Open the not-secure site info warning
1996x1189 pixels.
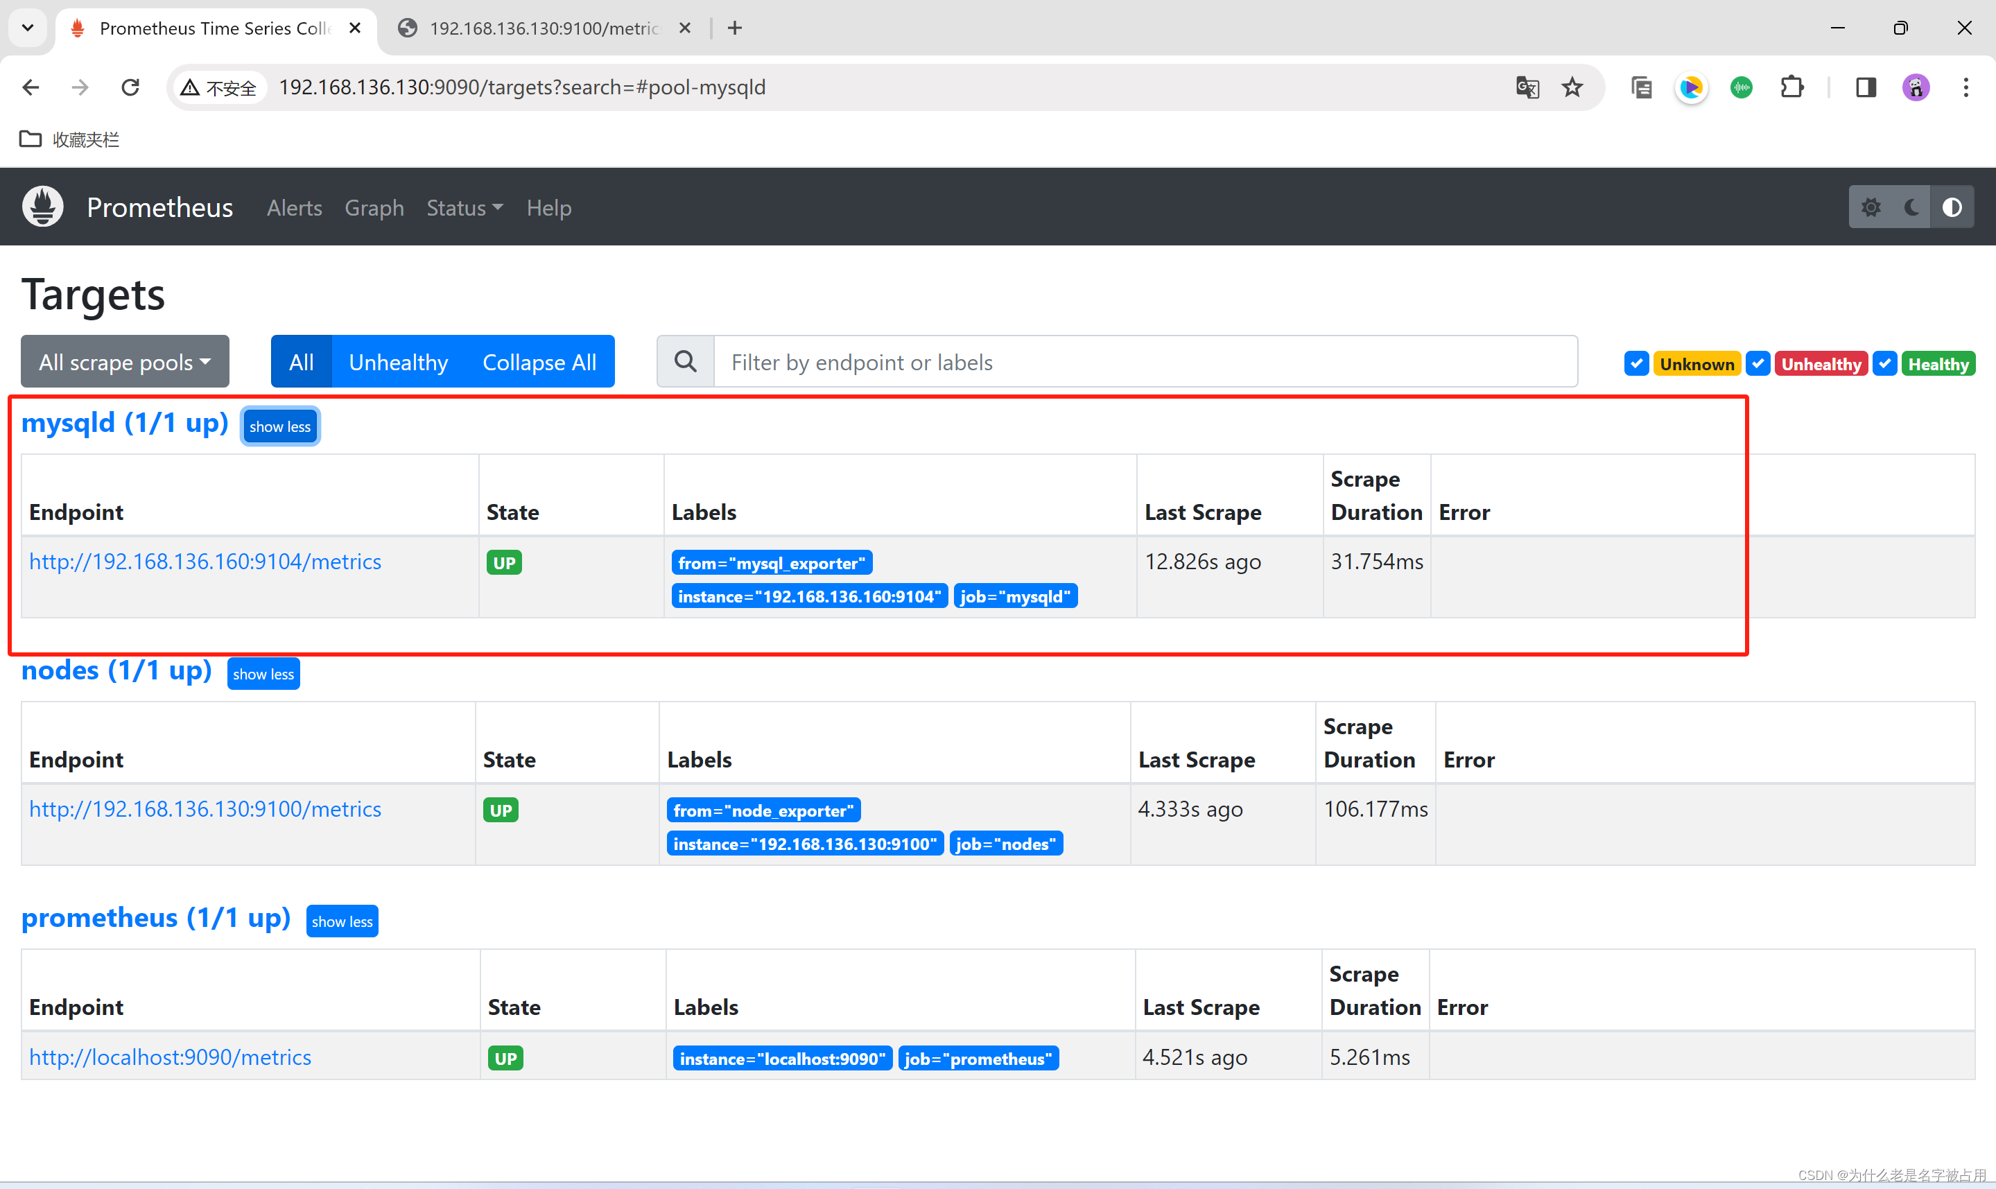(218, 87)
